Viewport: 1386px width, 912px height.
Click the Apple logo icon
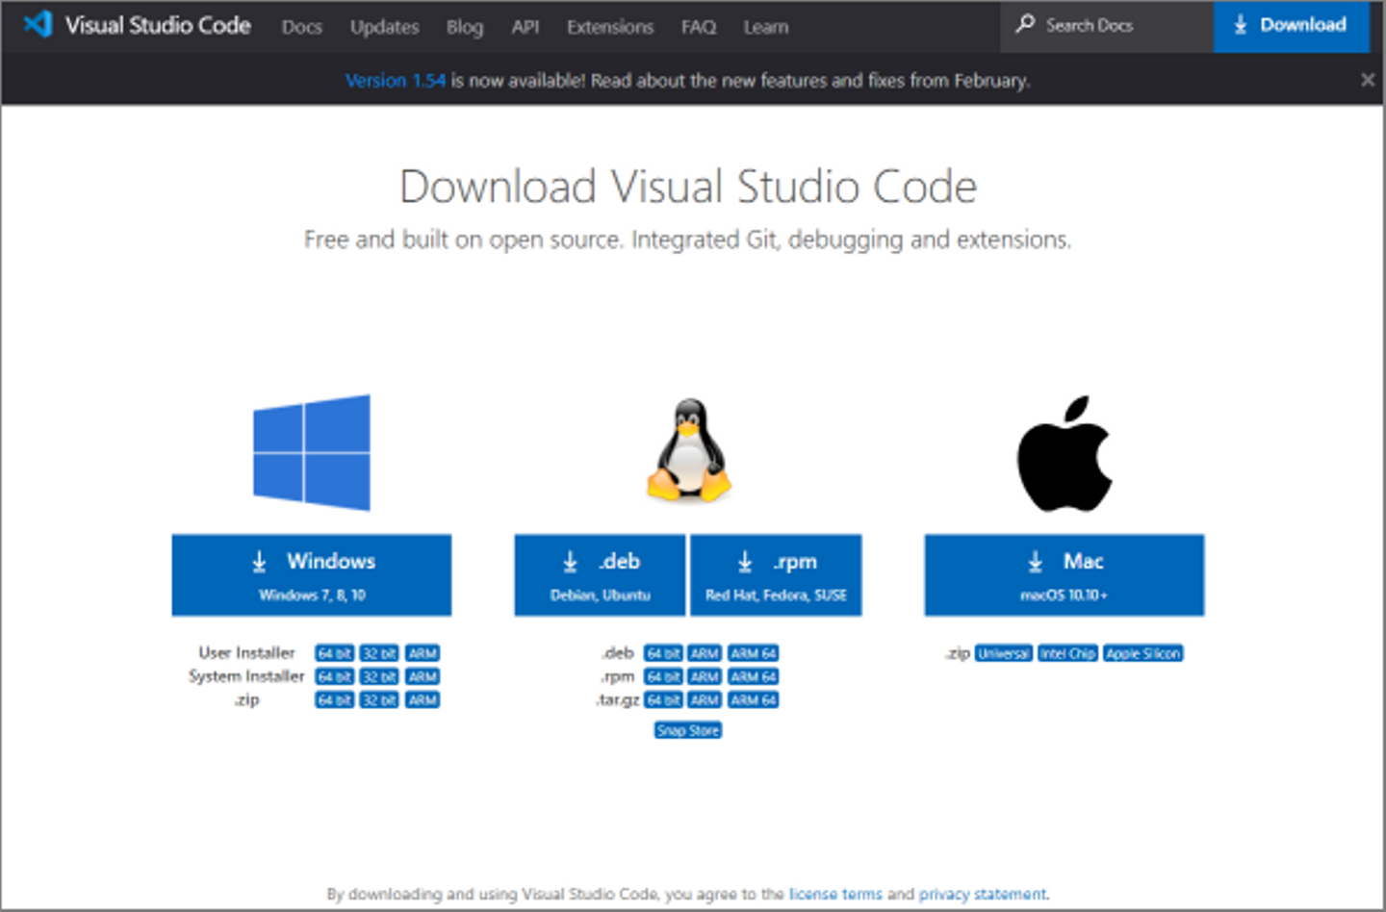pyautogui.click(x=1064, y=454)
